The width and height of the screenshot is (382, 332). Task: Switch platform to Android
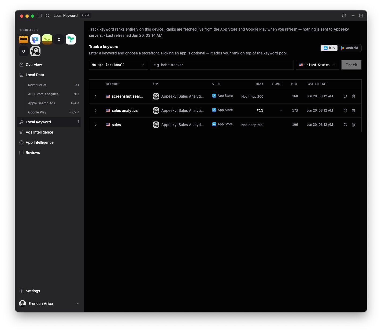tap(349, 48)
